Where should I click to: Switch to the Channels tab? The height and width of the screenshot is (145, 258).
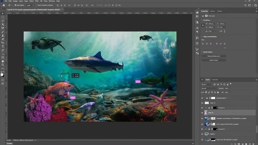pyautogui.click(x=215, y=80)
